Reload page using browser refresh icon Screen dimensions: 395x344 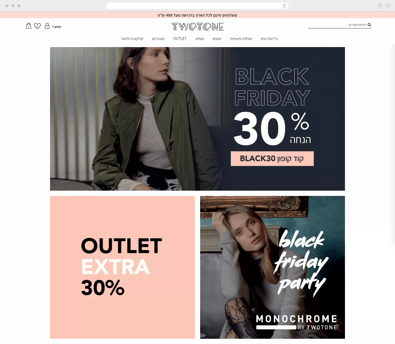284,6
